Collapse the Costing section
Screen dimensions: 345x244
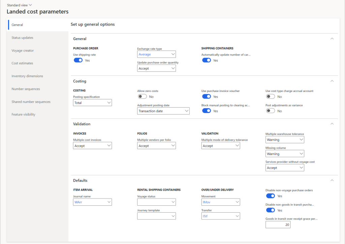pos(332,81)
